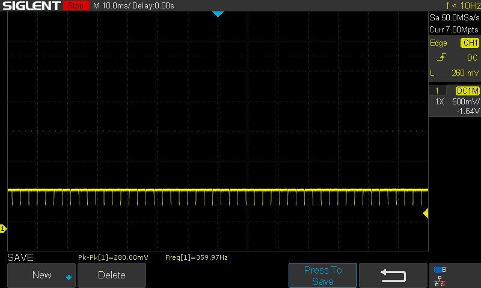Screen dimensions: 481x288
Task: Click the rising edge trigger slope icon
Action: (x=442, y=58)
